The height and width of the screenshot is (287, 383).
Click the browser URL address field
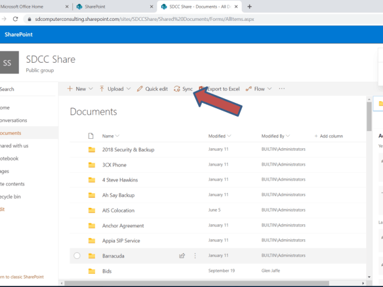(x=144, y=19)
